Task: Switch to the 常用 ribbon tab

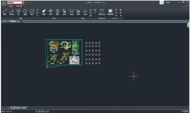Action: [x=11, y=6]
